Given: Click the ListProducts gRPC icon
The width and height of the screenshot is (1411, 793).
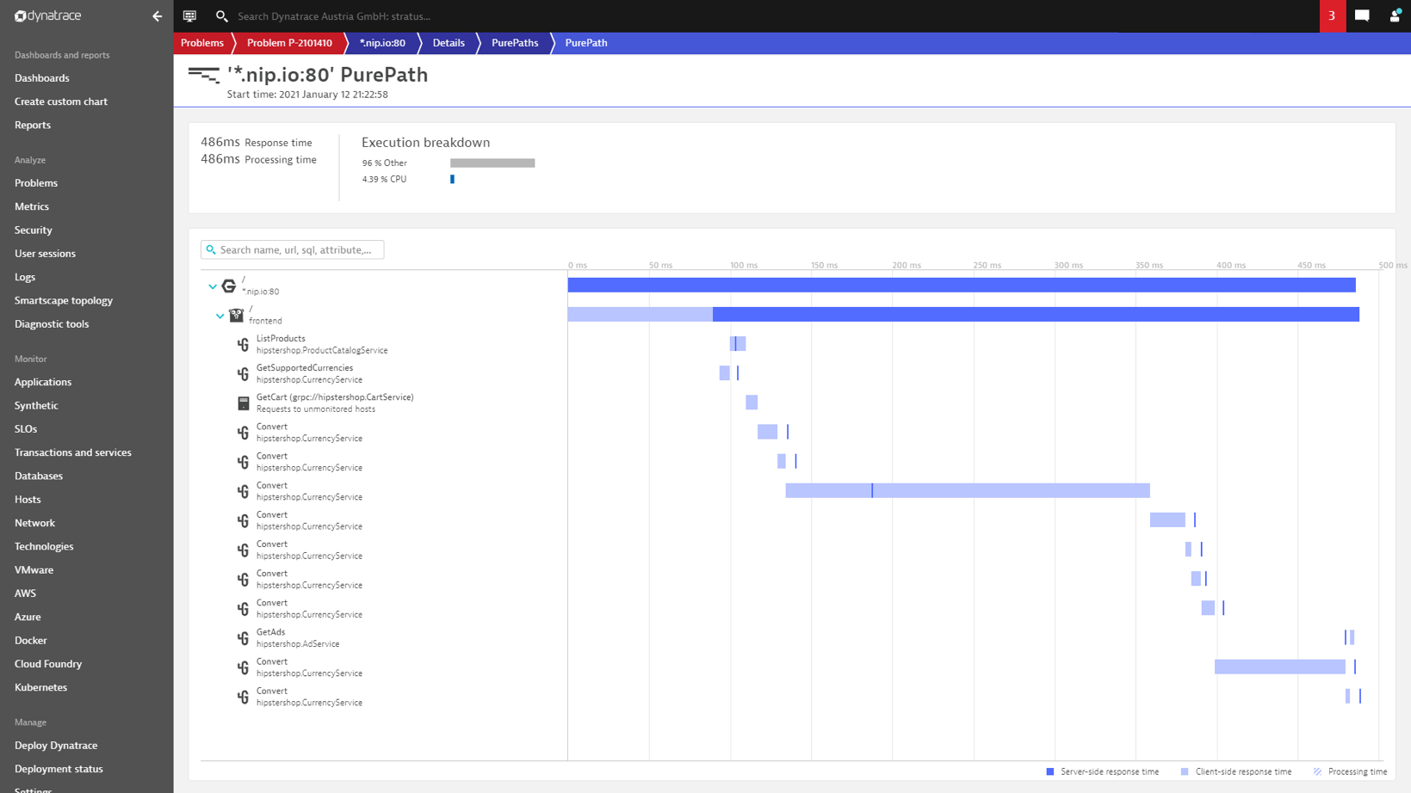Looking at the screenshot, I should [x=244, y=344].
